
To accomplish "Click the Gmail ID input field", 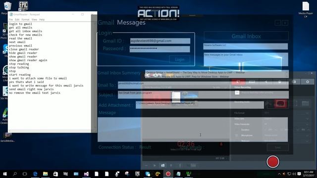I will click(x=160, y=41).
